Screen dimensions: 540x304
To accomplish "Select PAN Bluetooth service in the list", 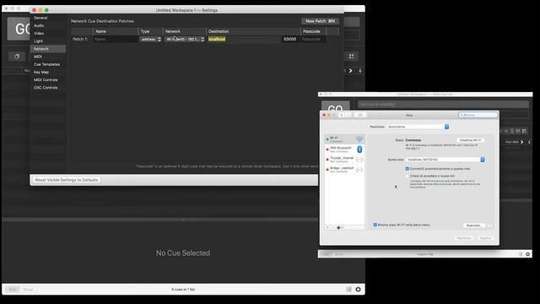I will coord(344,149).
